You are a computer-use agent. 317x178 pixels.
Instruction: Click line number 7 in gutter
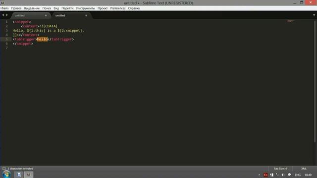6,48
